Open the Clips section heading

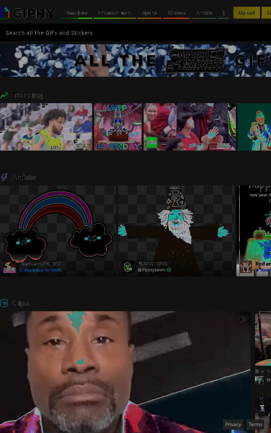click(x=20, y=303)
